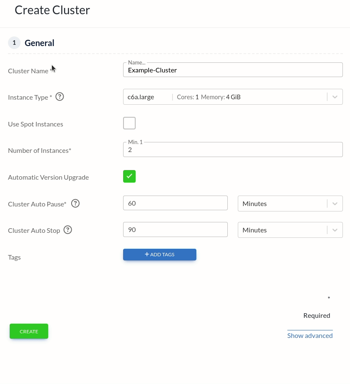Click the Cluster Name text field
The width and height of the screenshot is (350, 384).
pyautogui.click(x=232, y=70)
